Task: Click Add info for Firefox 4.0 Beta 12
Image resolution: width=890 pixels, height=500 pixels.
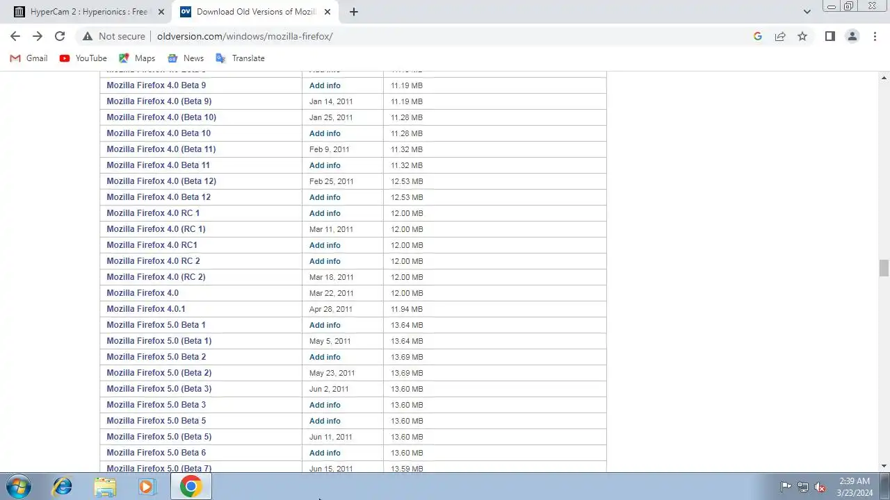Action: 325,197
